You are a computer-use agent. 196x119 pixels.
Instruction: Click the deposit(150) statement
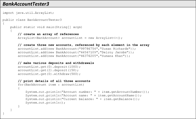48,70
